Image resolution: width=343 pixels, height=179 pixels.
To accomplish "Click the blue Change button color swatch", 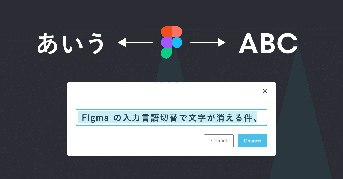I will [x=252, y=141].
